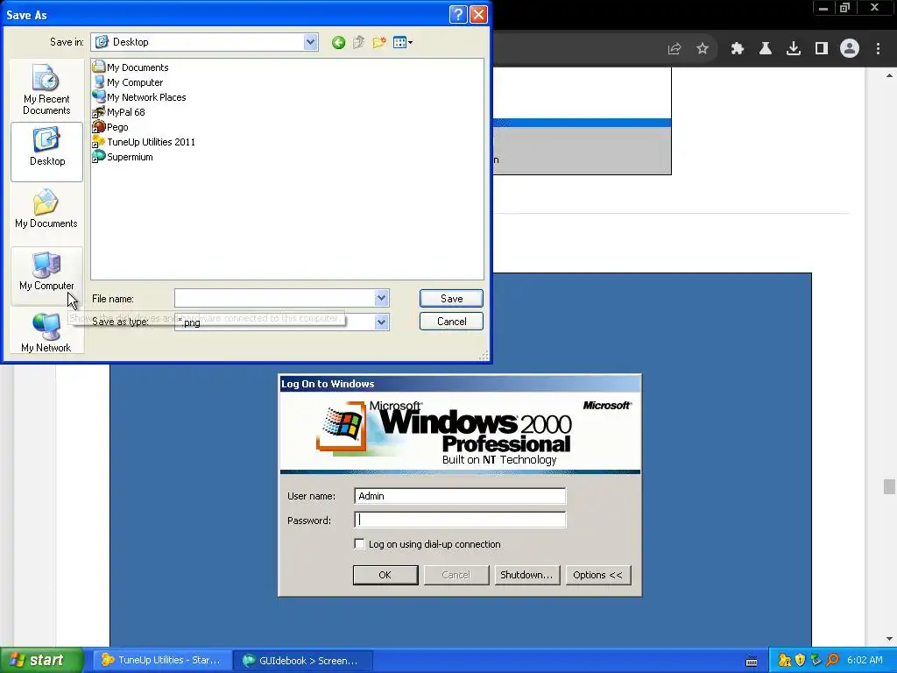This screenshot has width=897, height=673.
Task: Click the TuneUp tray icon
Action: tap(785, 661)
